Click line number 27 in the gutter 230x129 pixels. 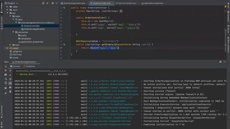(61, 48)
